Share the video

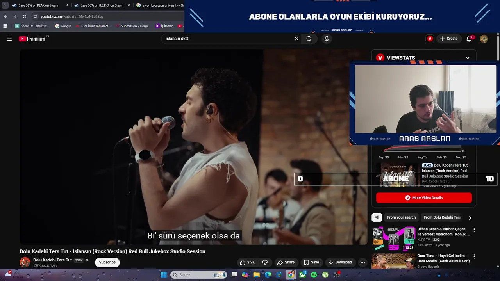coord(286,262)
